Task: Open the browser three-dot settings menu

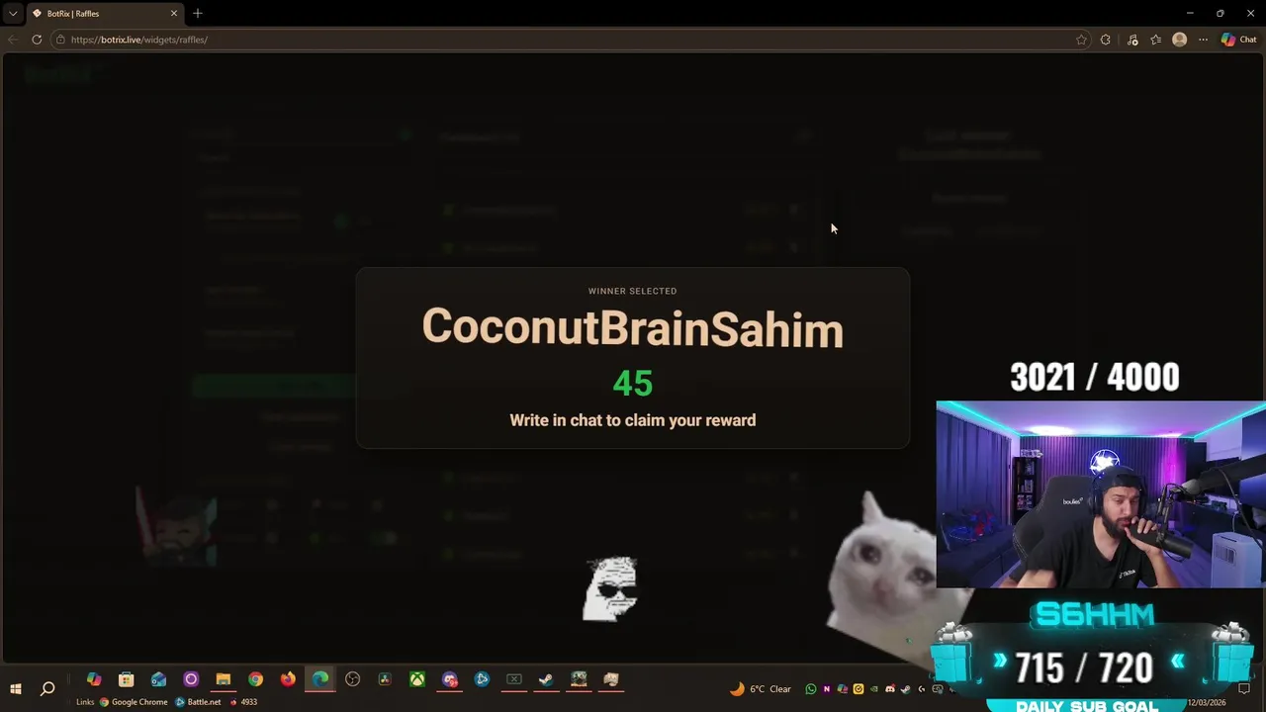Action: point(1203,40)
